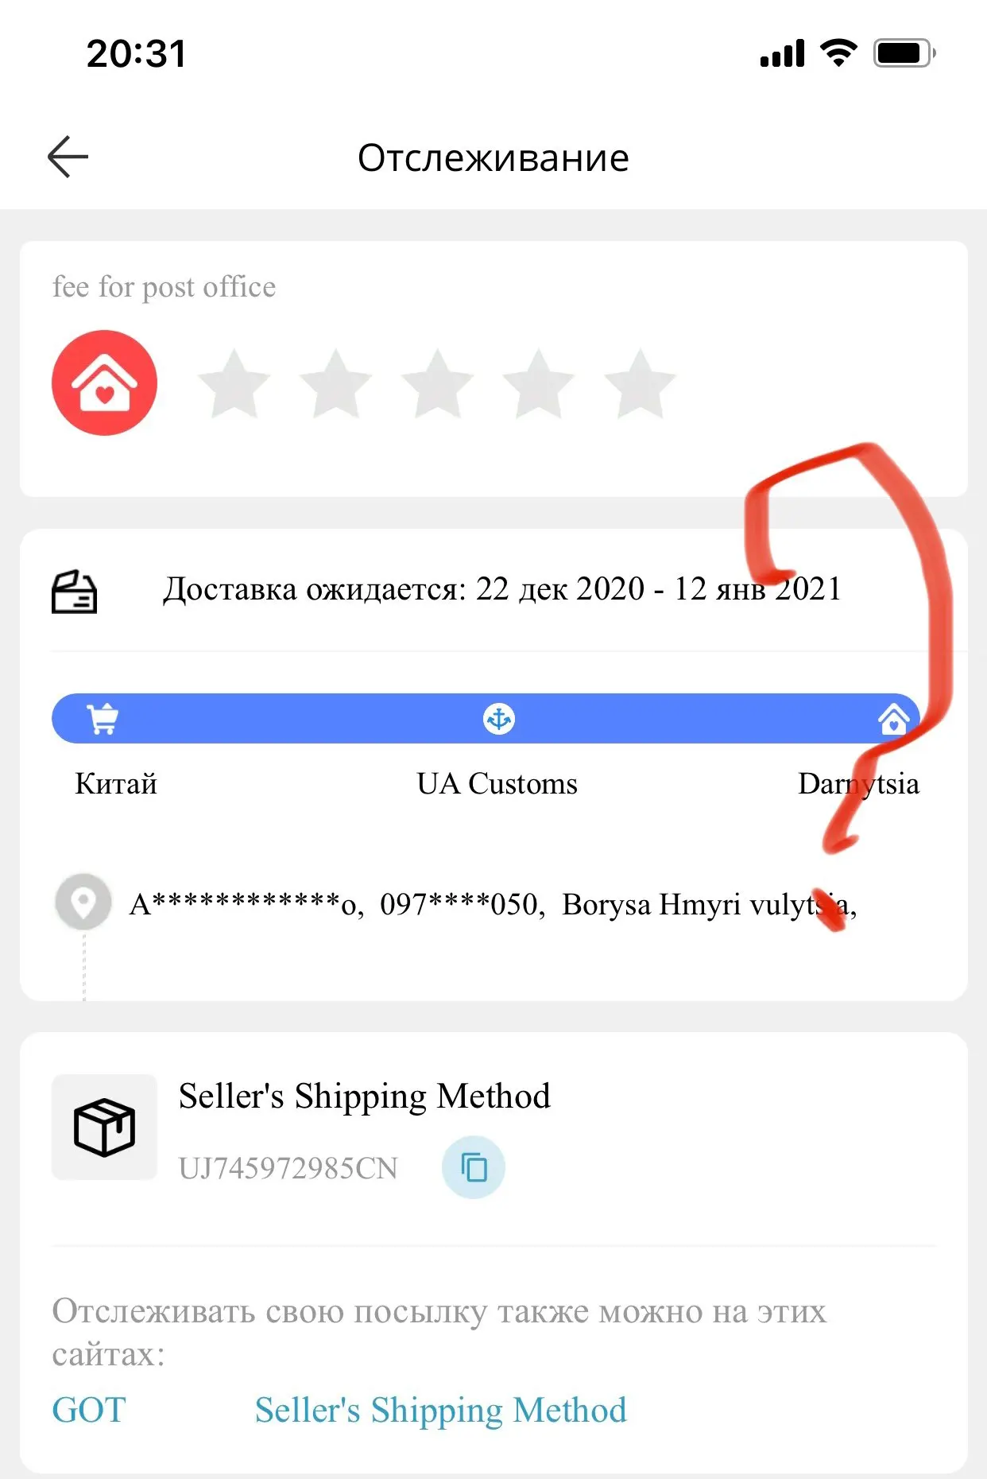Image resolution: width=987 pixels, height=1479 pixels.
Task: Tap the masked delivery address text
Action: pyautogui.click(x=493, y=905)
